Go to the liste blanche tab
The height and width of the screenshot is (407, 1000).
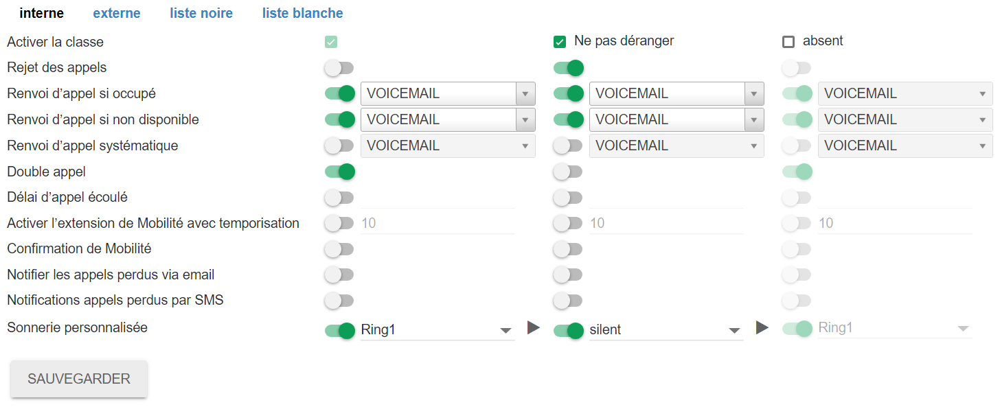303,14
